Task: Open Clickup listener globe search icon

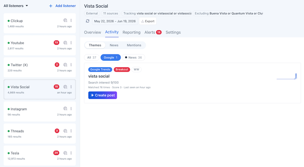Action: (x=65, y=20)
